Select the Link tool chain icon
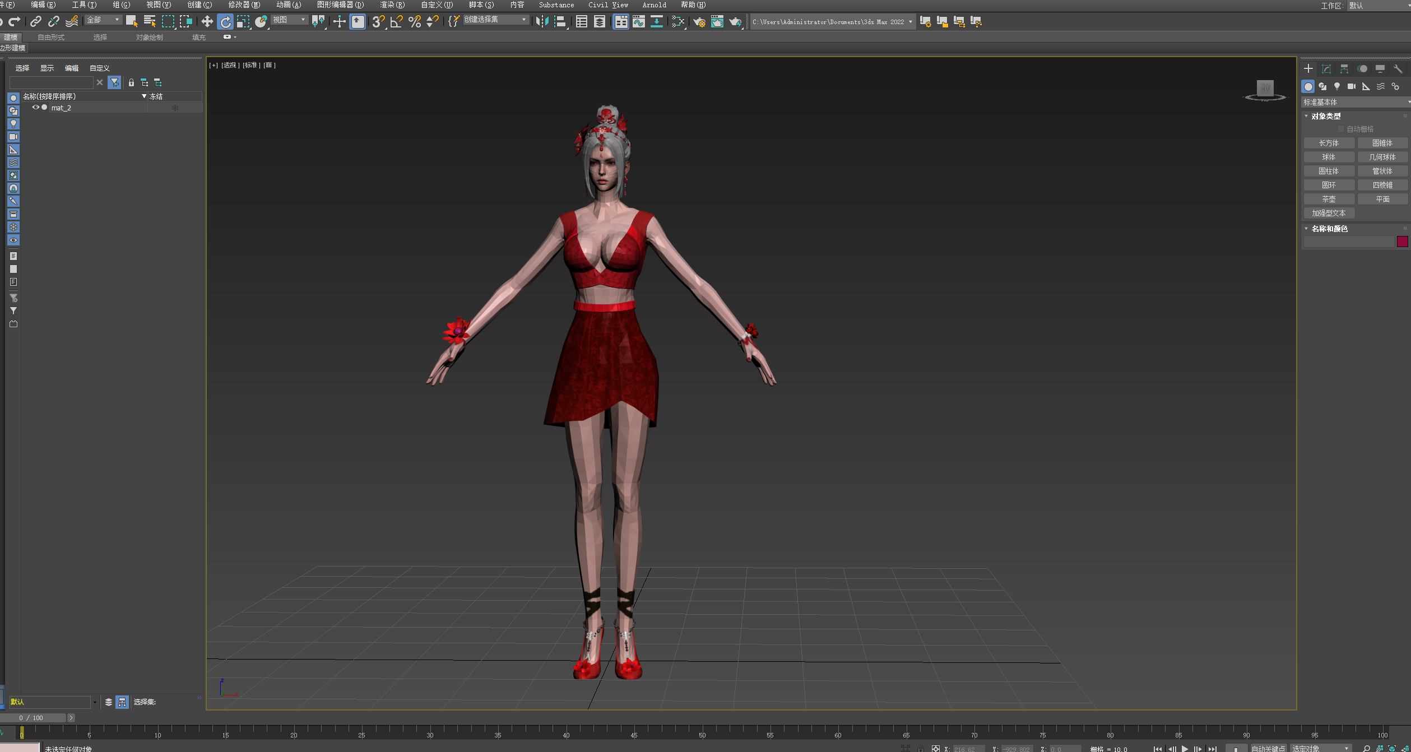Screen dimensions: 1411x752 (x=36, y=21)
